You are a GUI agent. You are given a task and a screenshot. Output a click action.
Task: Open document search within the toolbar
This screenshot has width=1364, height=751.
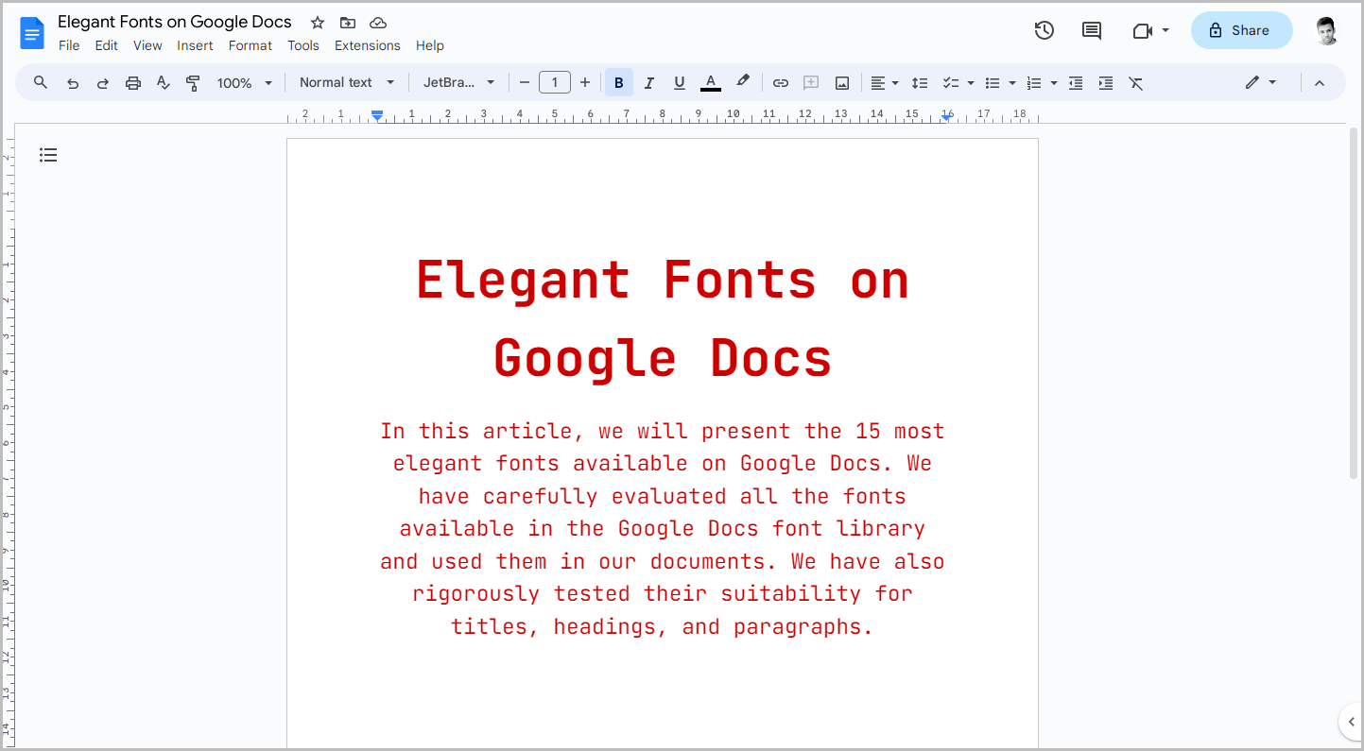pos(40,82)
